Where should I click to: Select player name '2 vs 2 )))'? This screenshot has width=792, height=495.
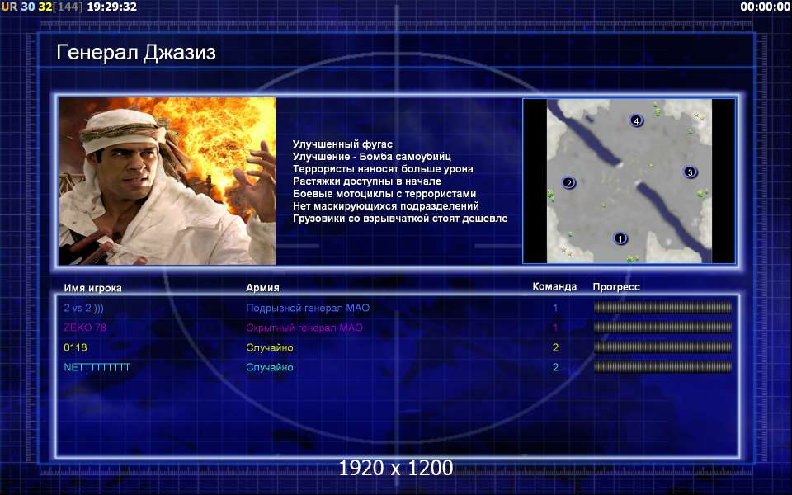pos(83,308)
